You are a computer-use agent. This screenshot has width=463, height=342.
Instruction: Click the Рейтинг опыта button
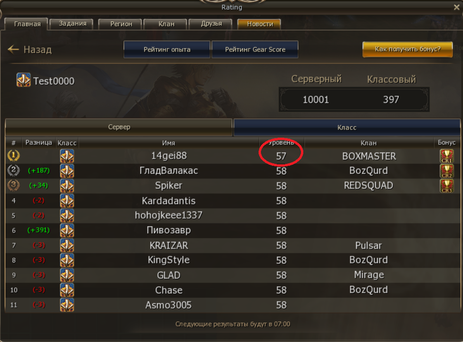pos(167,50)
